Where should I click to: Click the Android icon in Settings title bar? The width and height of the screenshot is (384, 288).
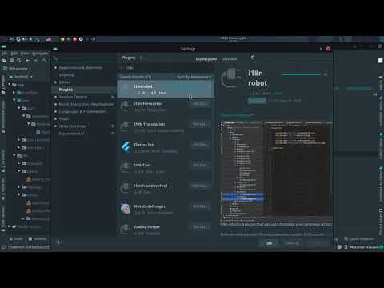point(55,49)
